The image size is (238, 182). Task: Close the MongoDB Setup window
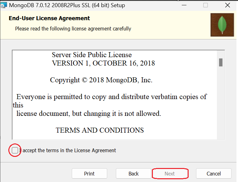[x=227, y=5]
